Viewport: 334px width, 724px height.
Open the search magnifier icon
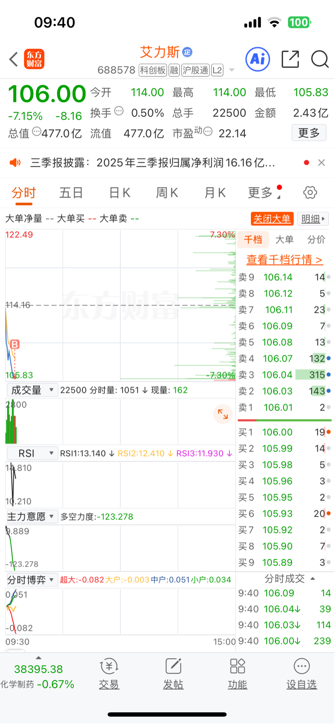320,59
